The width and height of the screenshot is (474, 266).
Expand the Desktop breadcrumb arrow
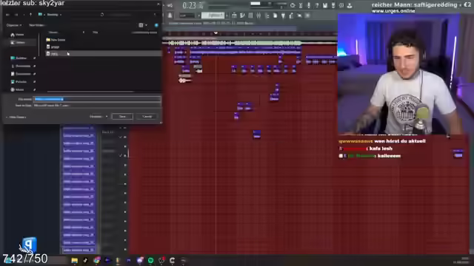point(61,15)
